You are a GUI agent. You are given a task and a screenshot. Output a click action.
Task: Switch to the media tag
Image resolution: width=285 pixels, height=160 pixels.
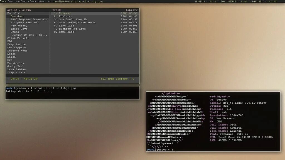coord(25,1)
